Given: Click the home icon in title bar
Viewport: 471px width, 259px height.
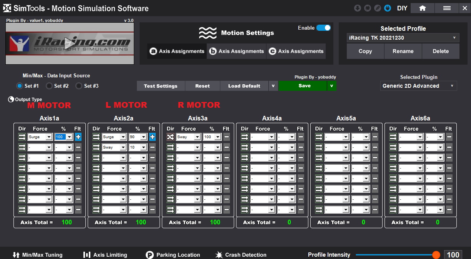Looking at the screenshot, I should pyautogui.click(x=422, y=8).
